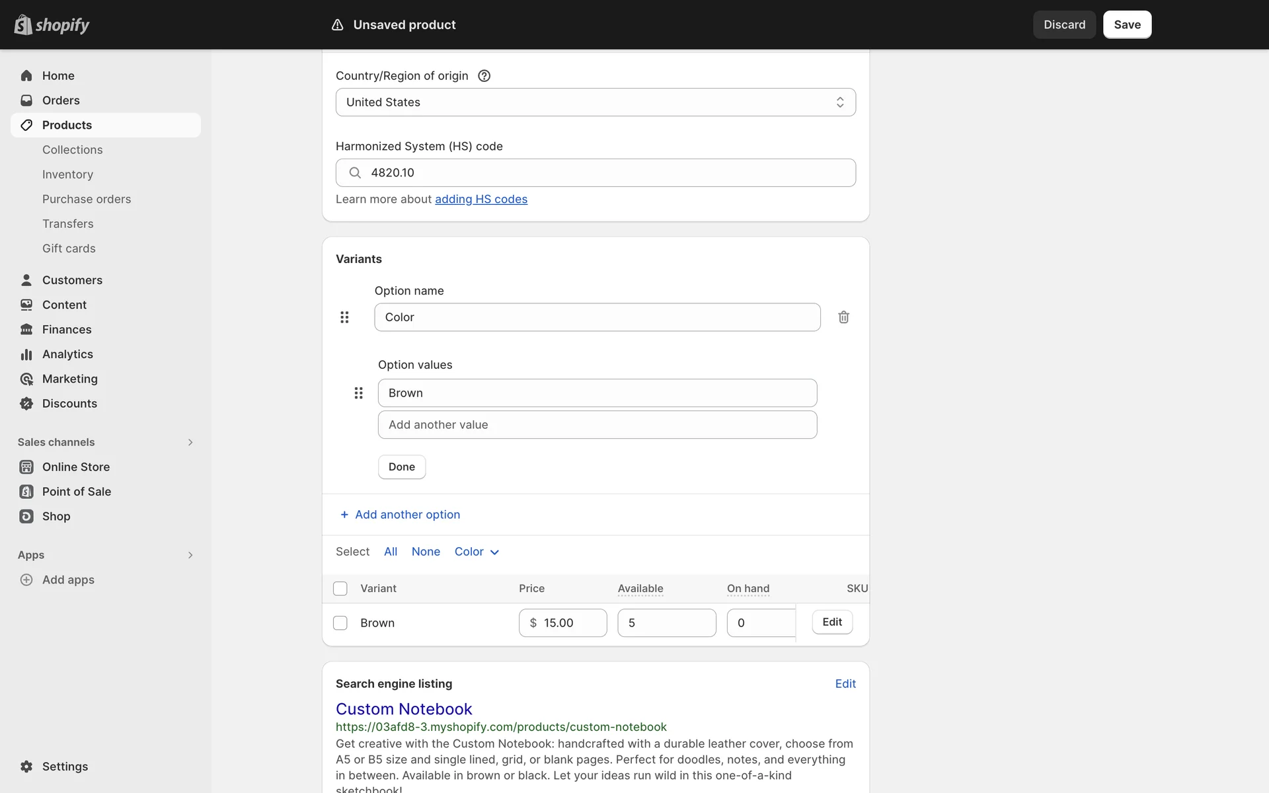This screenshot has height=793, width=1269.
Task: Open the Discounts section icon
Action: pyautogui.click(x=26, y=404)
